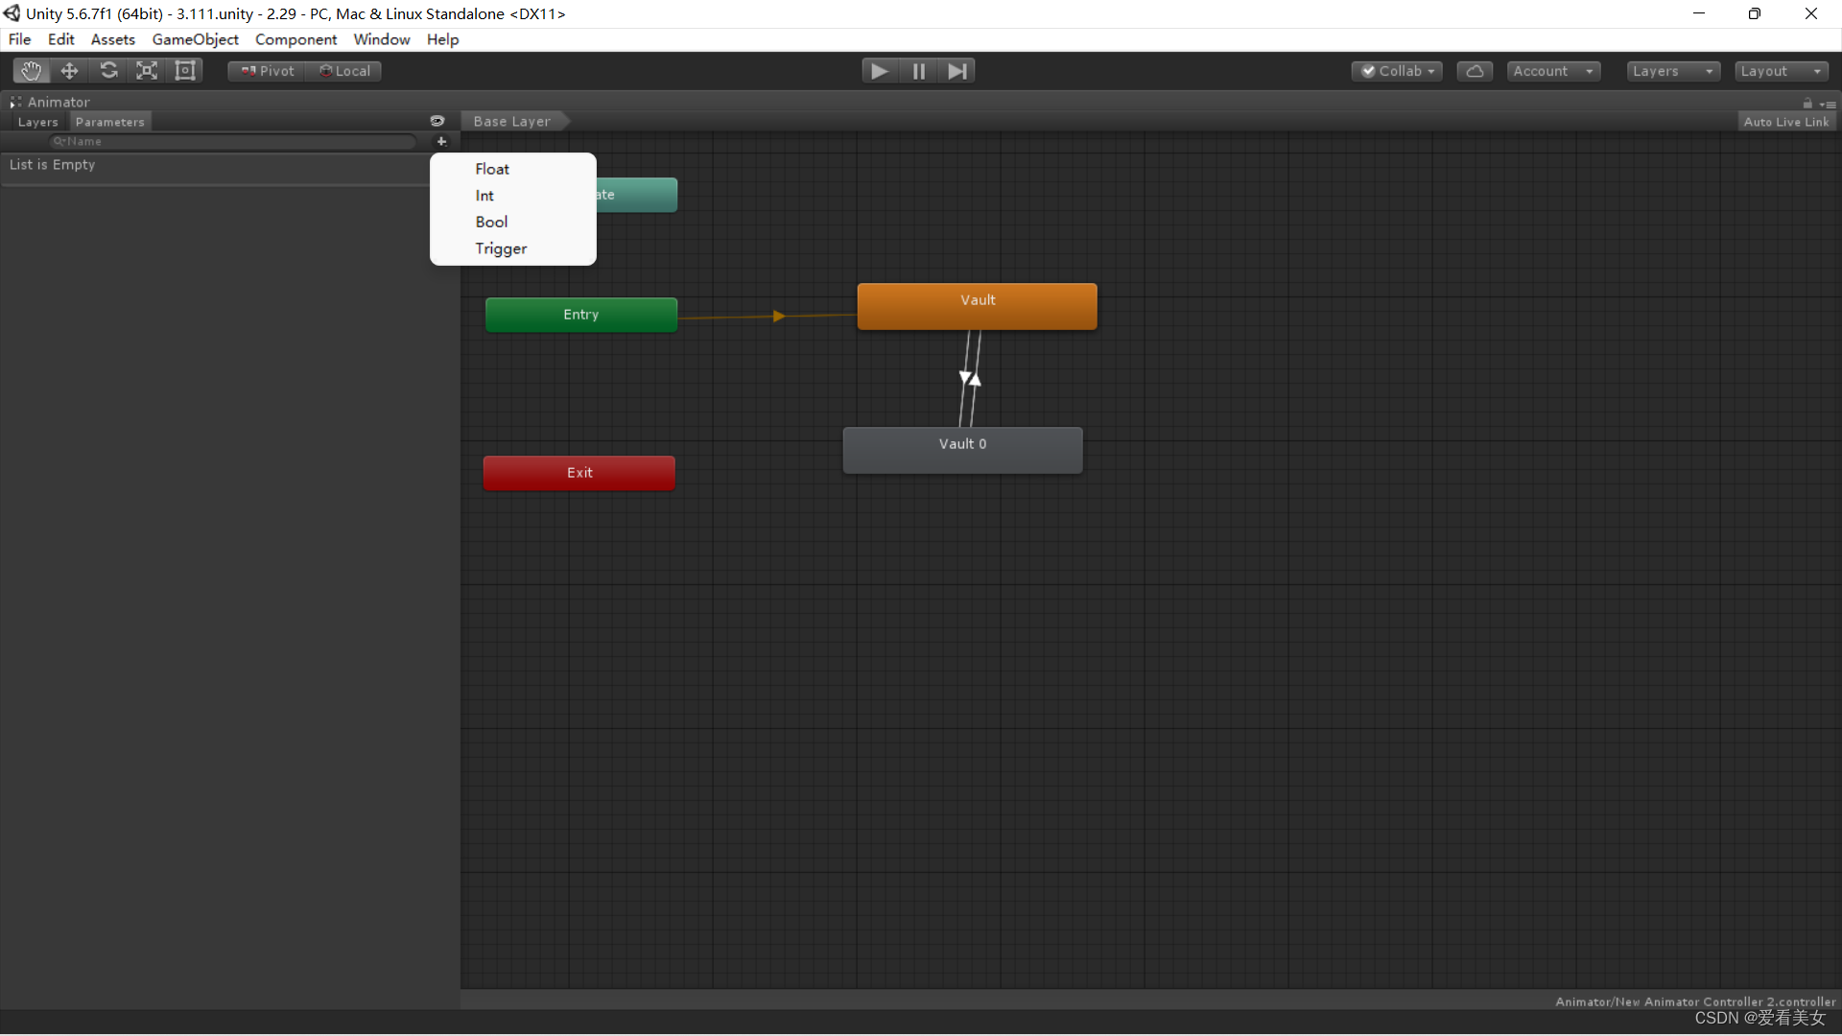Select the Move tool
This screenshot has width=1842, height=1036.
coord(69,71)
